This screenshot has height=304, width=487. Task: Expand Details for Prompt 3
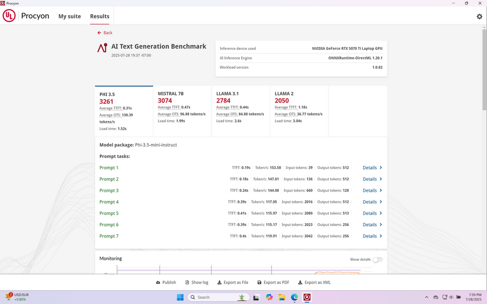coord(372,190)
